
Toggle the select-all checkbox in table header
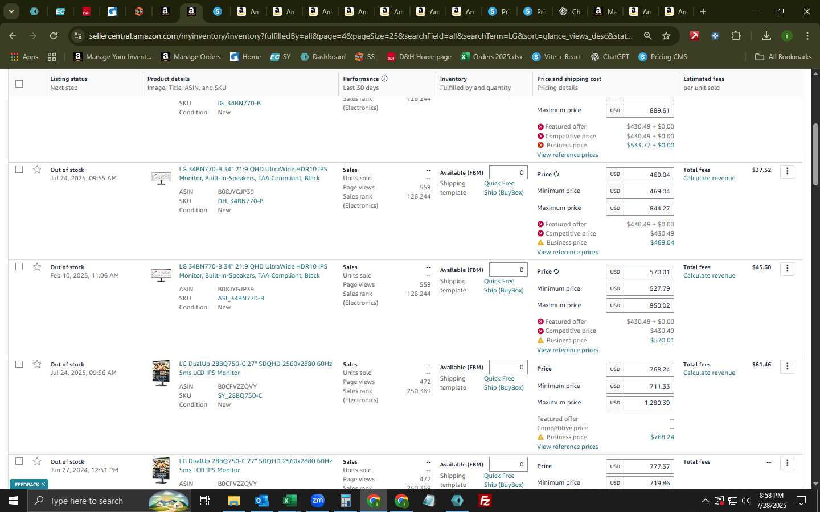(x=19, y=84)
